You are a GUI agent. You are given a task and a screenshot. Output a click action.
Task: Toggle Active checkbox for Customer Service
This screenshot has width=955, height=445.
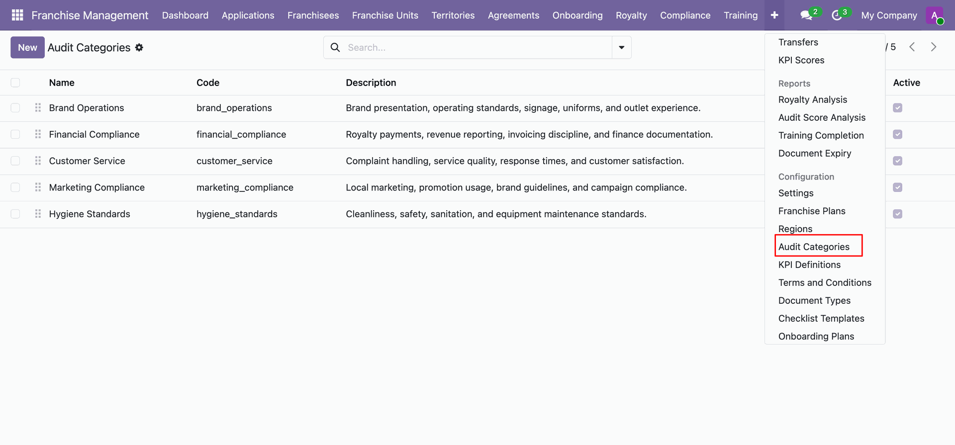click(898, 161)
